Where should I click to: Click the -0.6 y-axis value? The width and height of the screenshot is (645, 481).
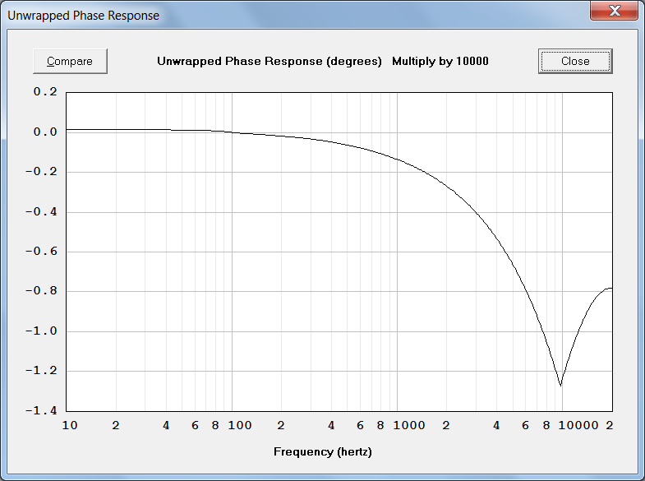point(41,252)
